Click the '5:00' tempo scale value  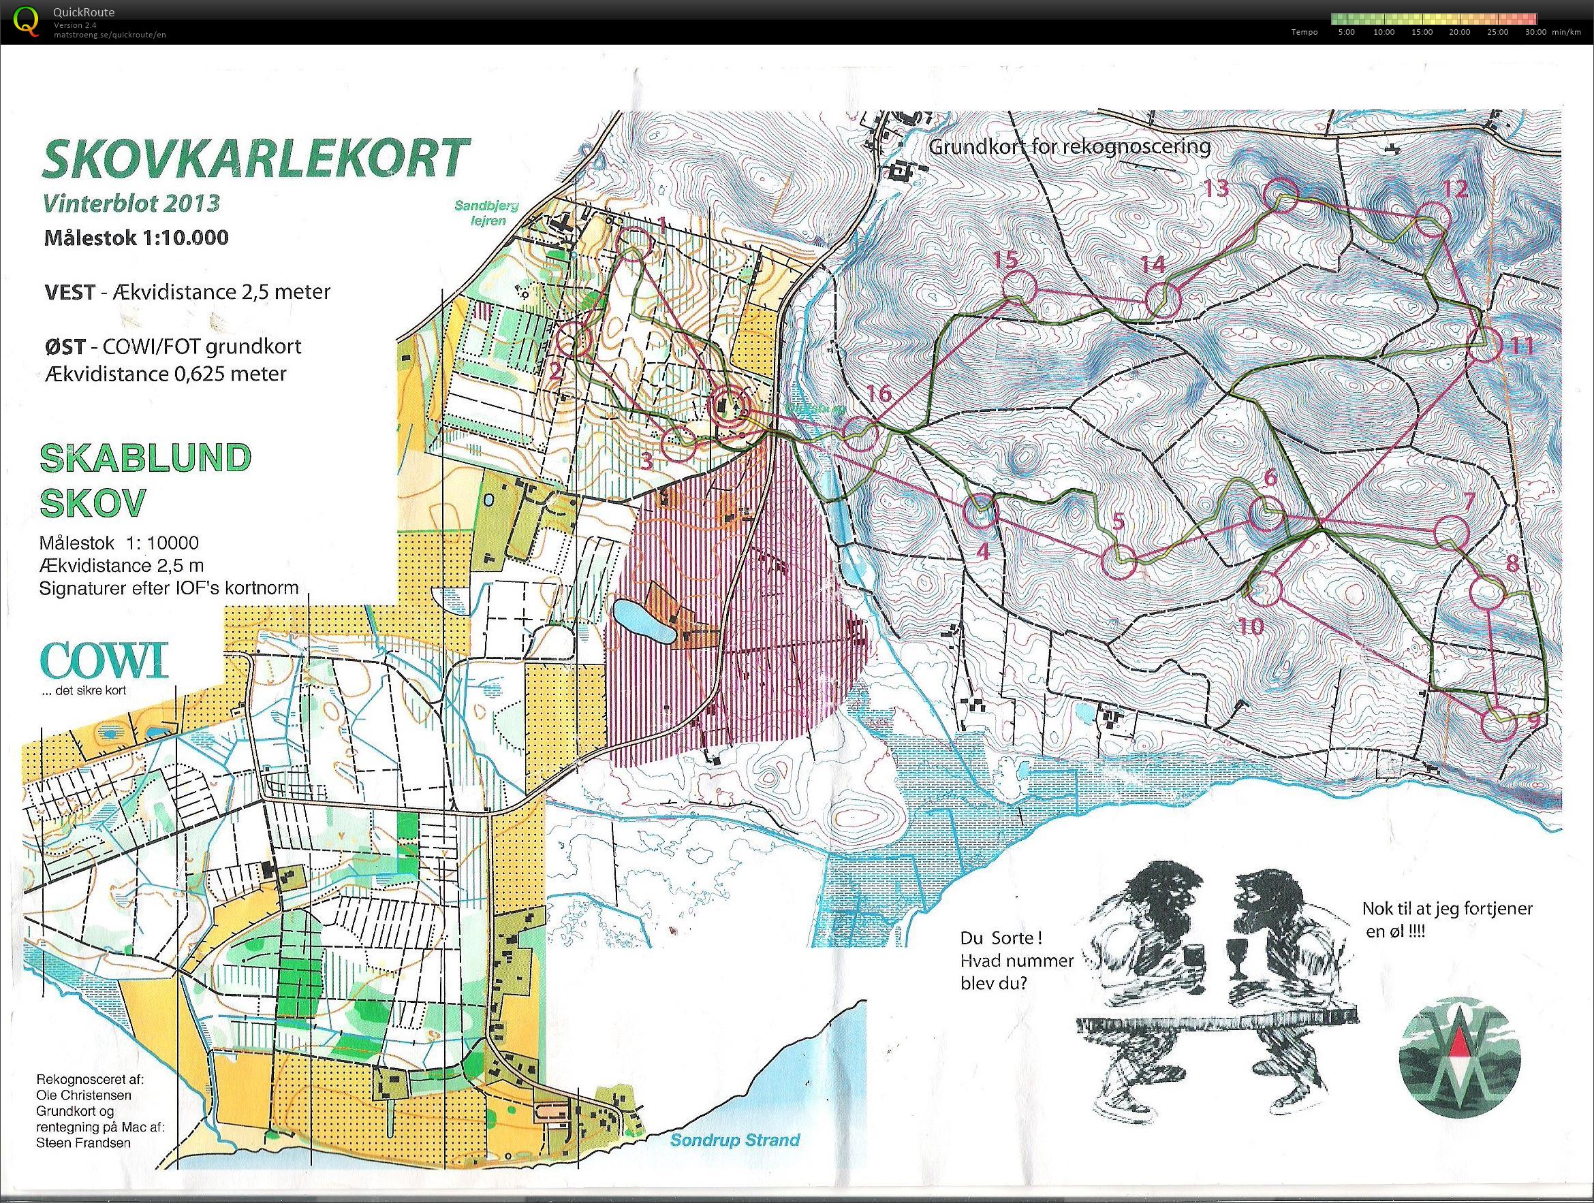[1346, 32]
